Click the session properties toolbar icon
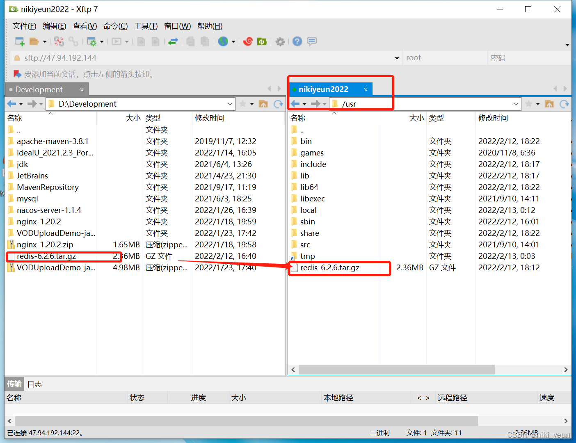Viewport: 576px width, 443px height. coord(91,41)
